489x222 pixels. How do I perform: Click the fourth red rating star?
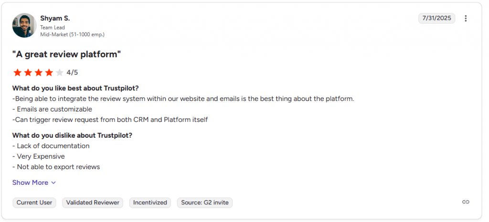49,73
